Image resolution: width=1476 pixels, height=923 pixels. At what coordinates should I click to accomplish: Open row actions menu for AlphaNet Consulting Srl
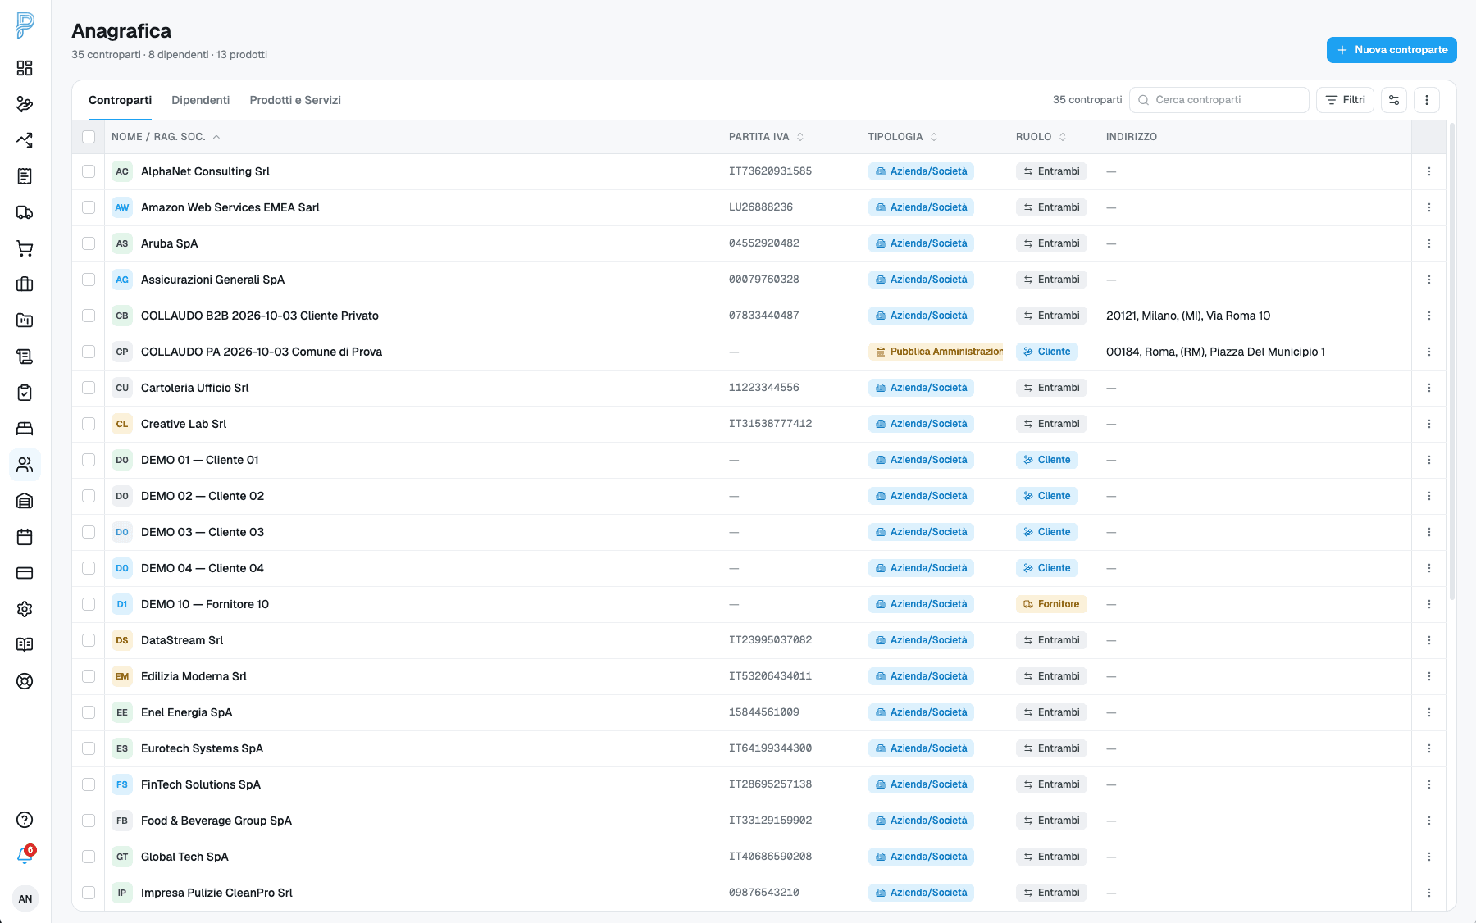coord(1429,171)
